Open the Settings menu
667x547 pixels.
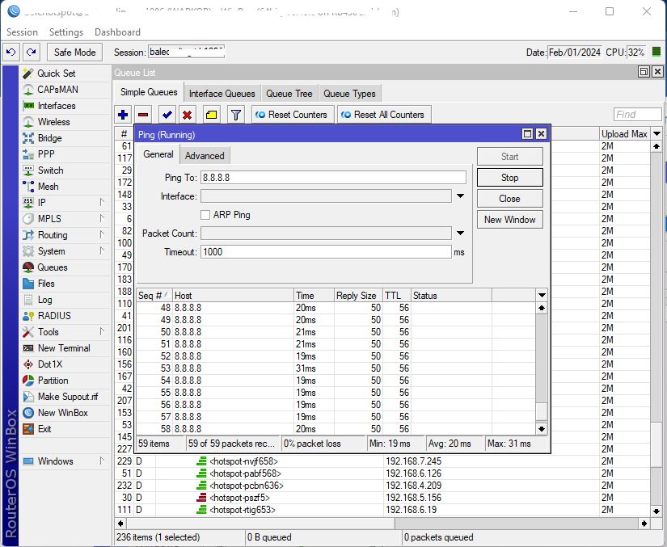66,32
